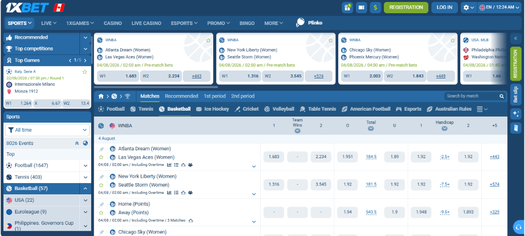Open the Handicap market dropdown
The width and height of the screenshot is (525, 236).
[444, 129]
